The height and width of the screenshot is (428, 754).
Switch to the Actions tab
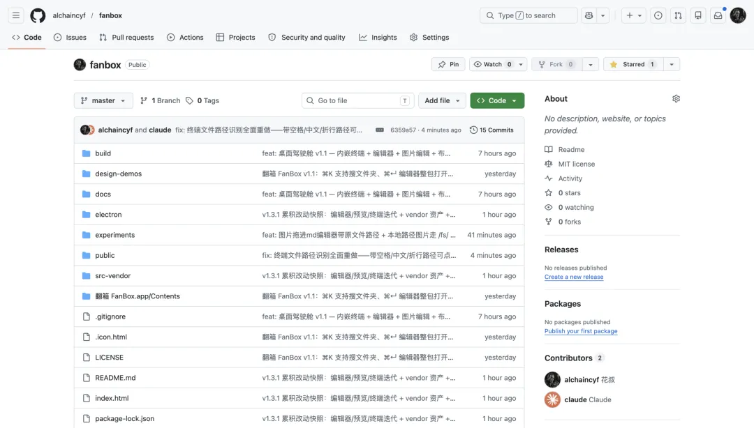pos(185,38)
